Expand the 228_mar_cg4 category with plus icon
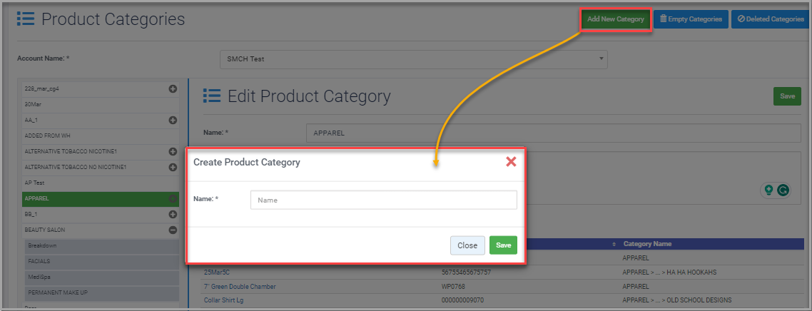The image size is (812, 311). pyautogui.click(x=173, y=88)
